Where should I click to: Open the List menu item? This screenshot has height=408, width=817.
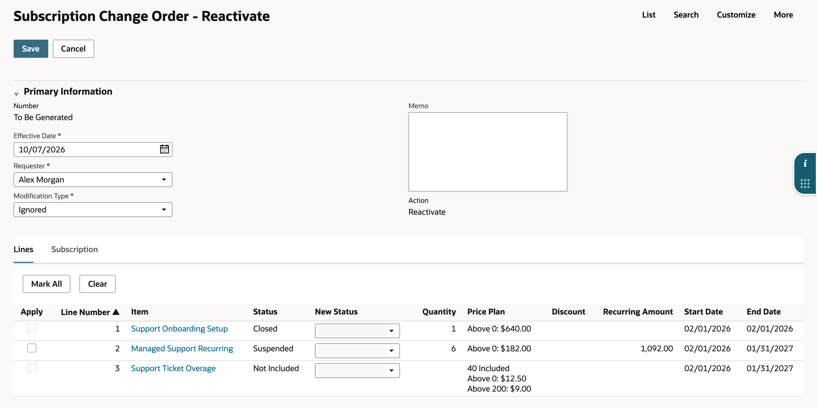(648, 15)
